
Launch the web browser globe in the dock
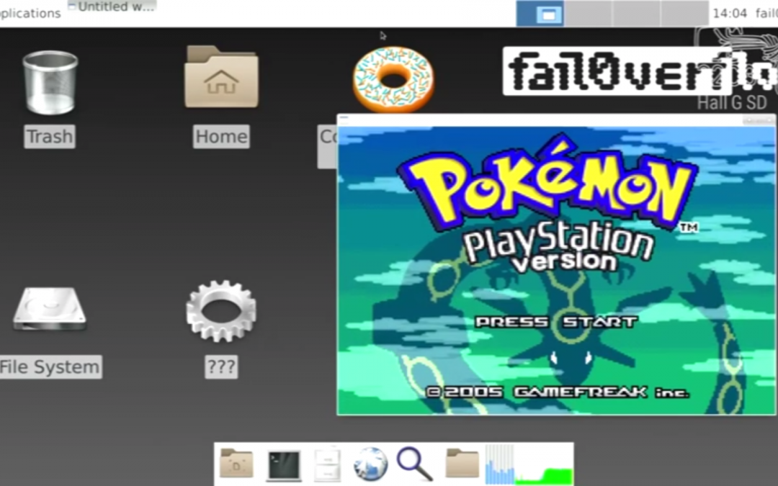[x=371, y=464]
